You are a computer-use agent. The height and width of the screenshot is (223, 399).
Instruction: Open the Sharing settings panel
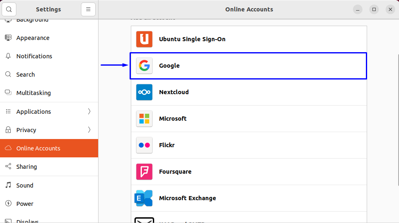point(49,166)
